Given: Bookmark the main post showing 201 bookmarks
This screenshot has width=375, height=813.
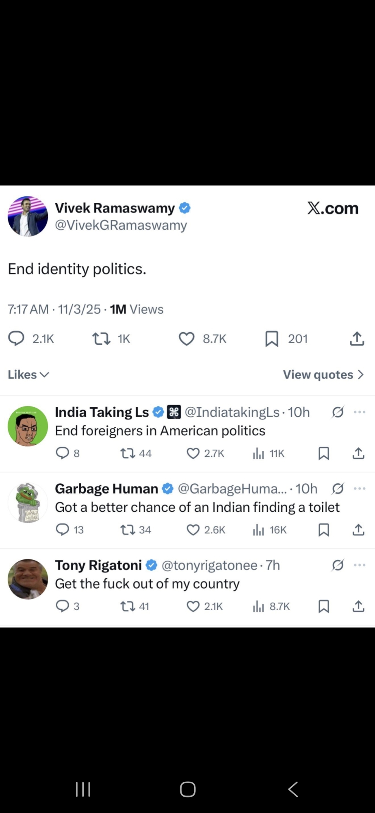Looking at the screenshot, I should (x=272, y=339).
